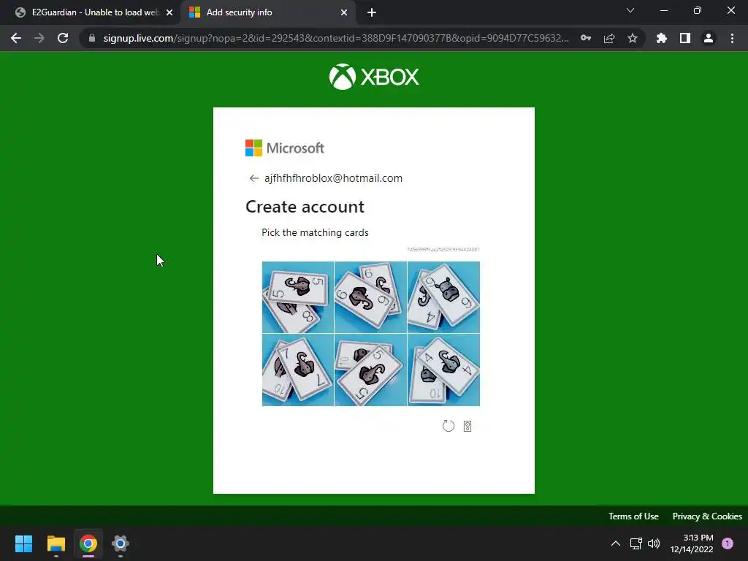Click the Create account heading
Image resolution: width=748 pixels, height=561 pixels.
point(305,207)
